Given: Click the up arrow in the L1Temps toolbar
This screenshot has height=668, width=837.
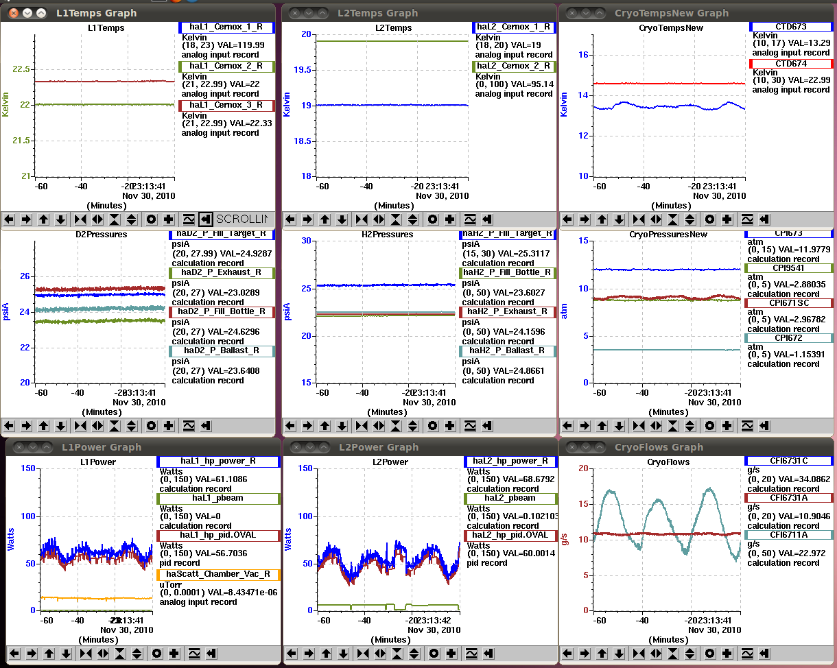Looking at the screenshot, I should pos(44,219).
